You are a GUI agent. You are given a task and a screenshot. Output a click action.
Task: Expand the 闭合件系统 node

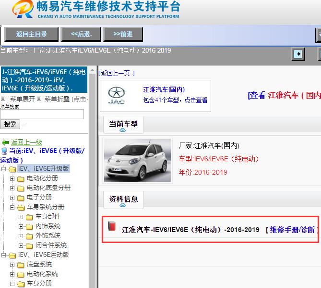[x=21, y=245]
